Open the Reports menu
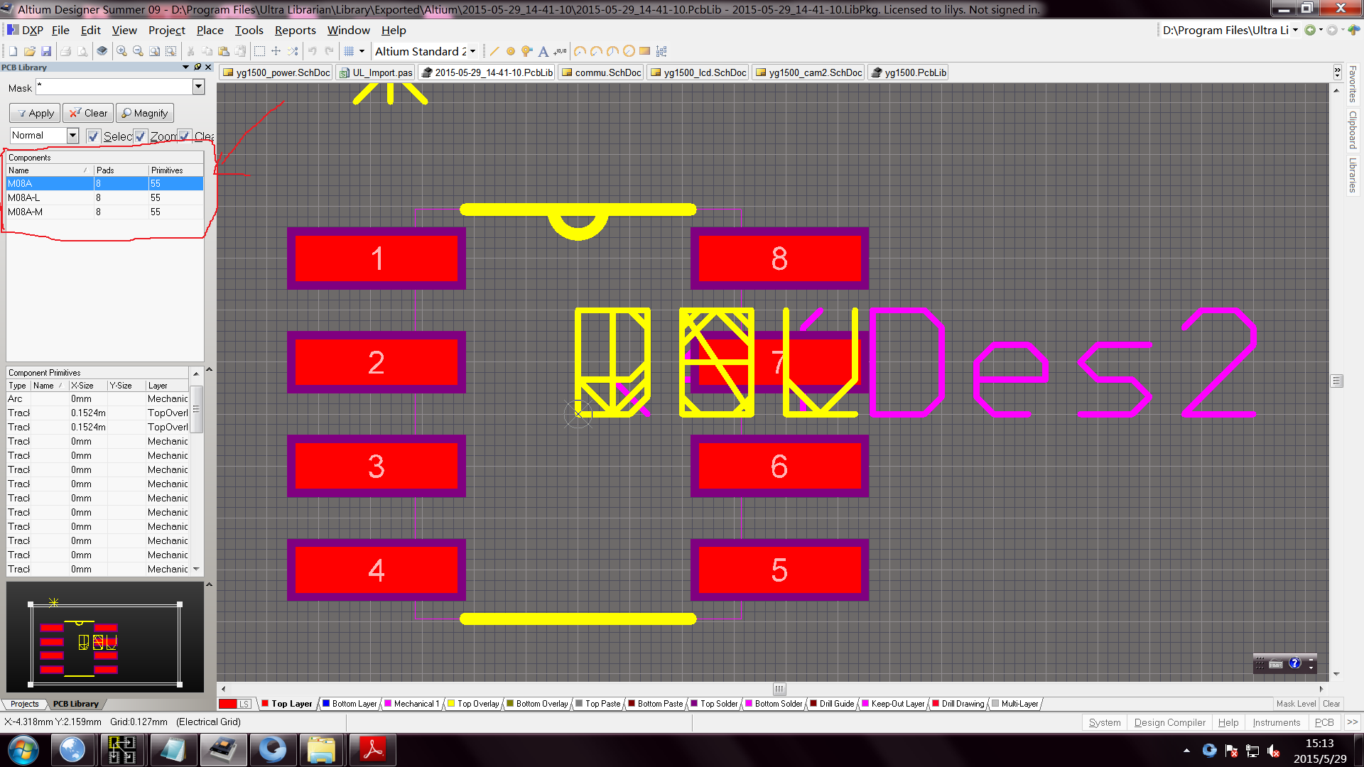1364x767 pixels. coord(295,30)
